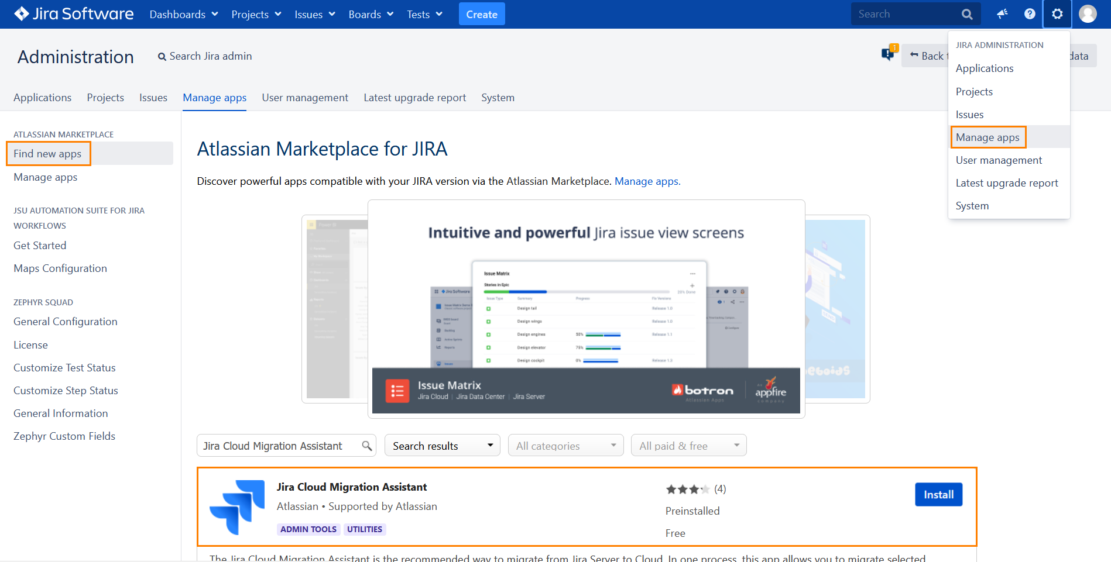The height and width of the screenshot is (562, 1111).
Task: Open the All categories dropdown
Action: click(x=566, y=446)
